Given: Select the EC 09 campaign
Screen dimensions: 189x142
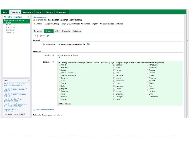Looking at the screenshot, I should pos(8,25).
